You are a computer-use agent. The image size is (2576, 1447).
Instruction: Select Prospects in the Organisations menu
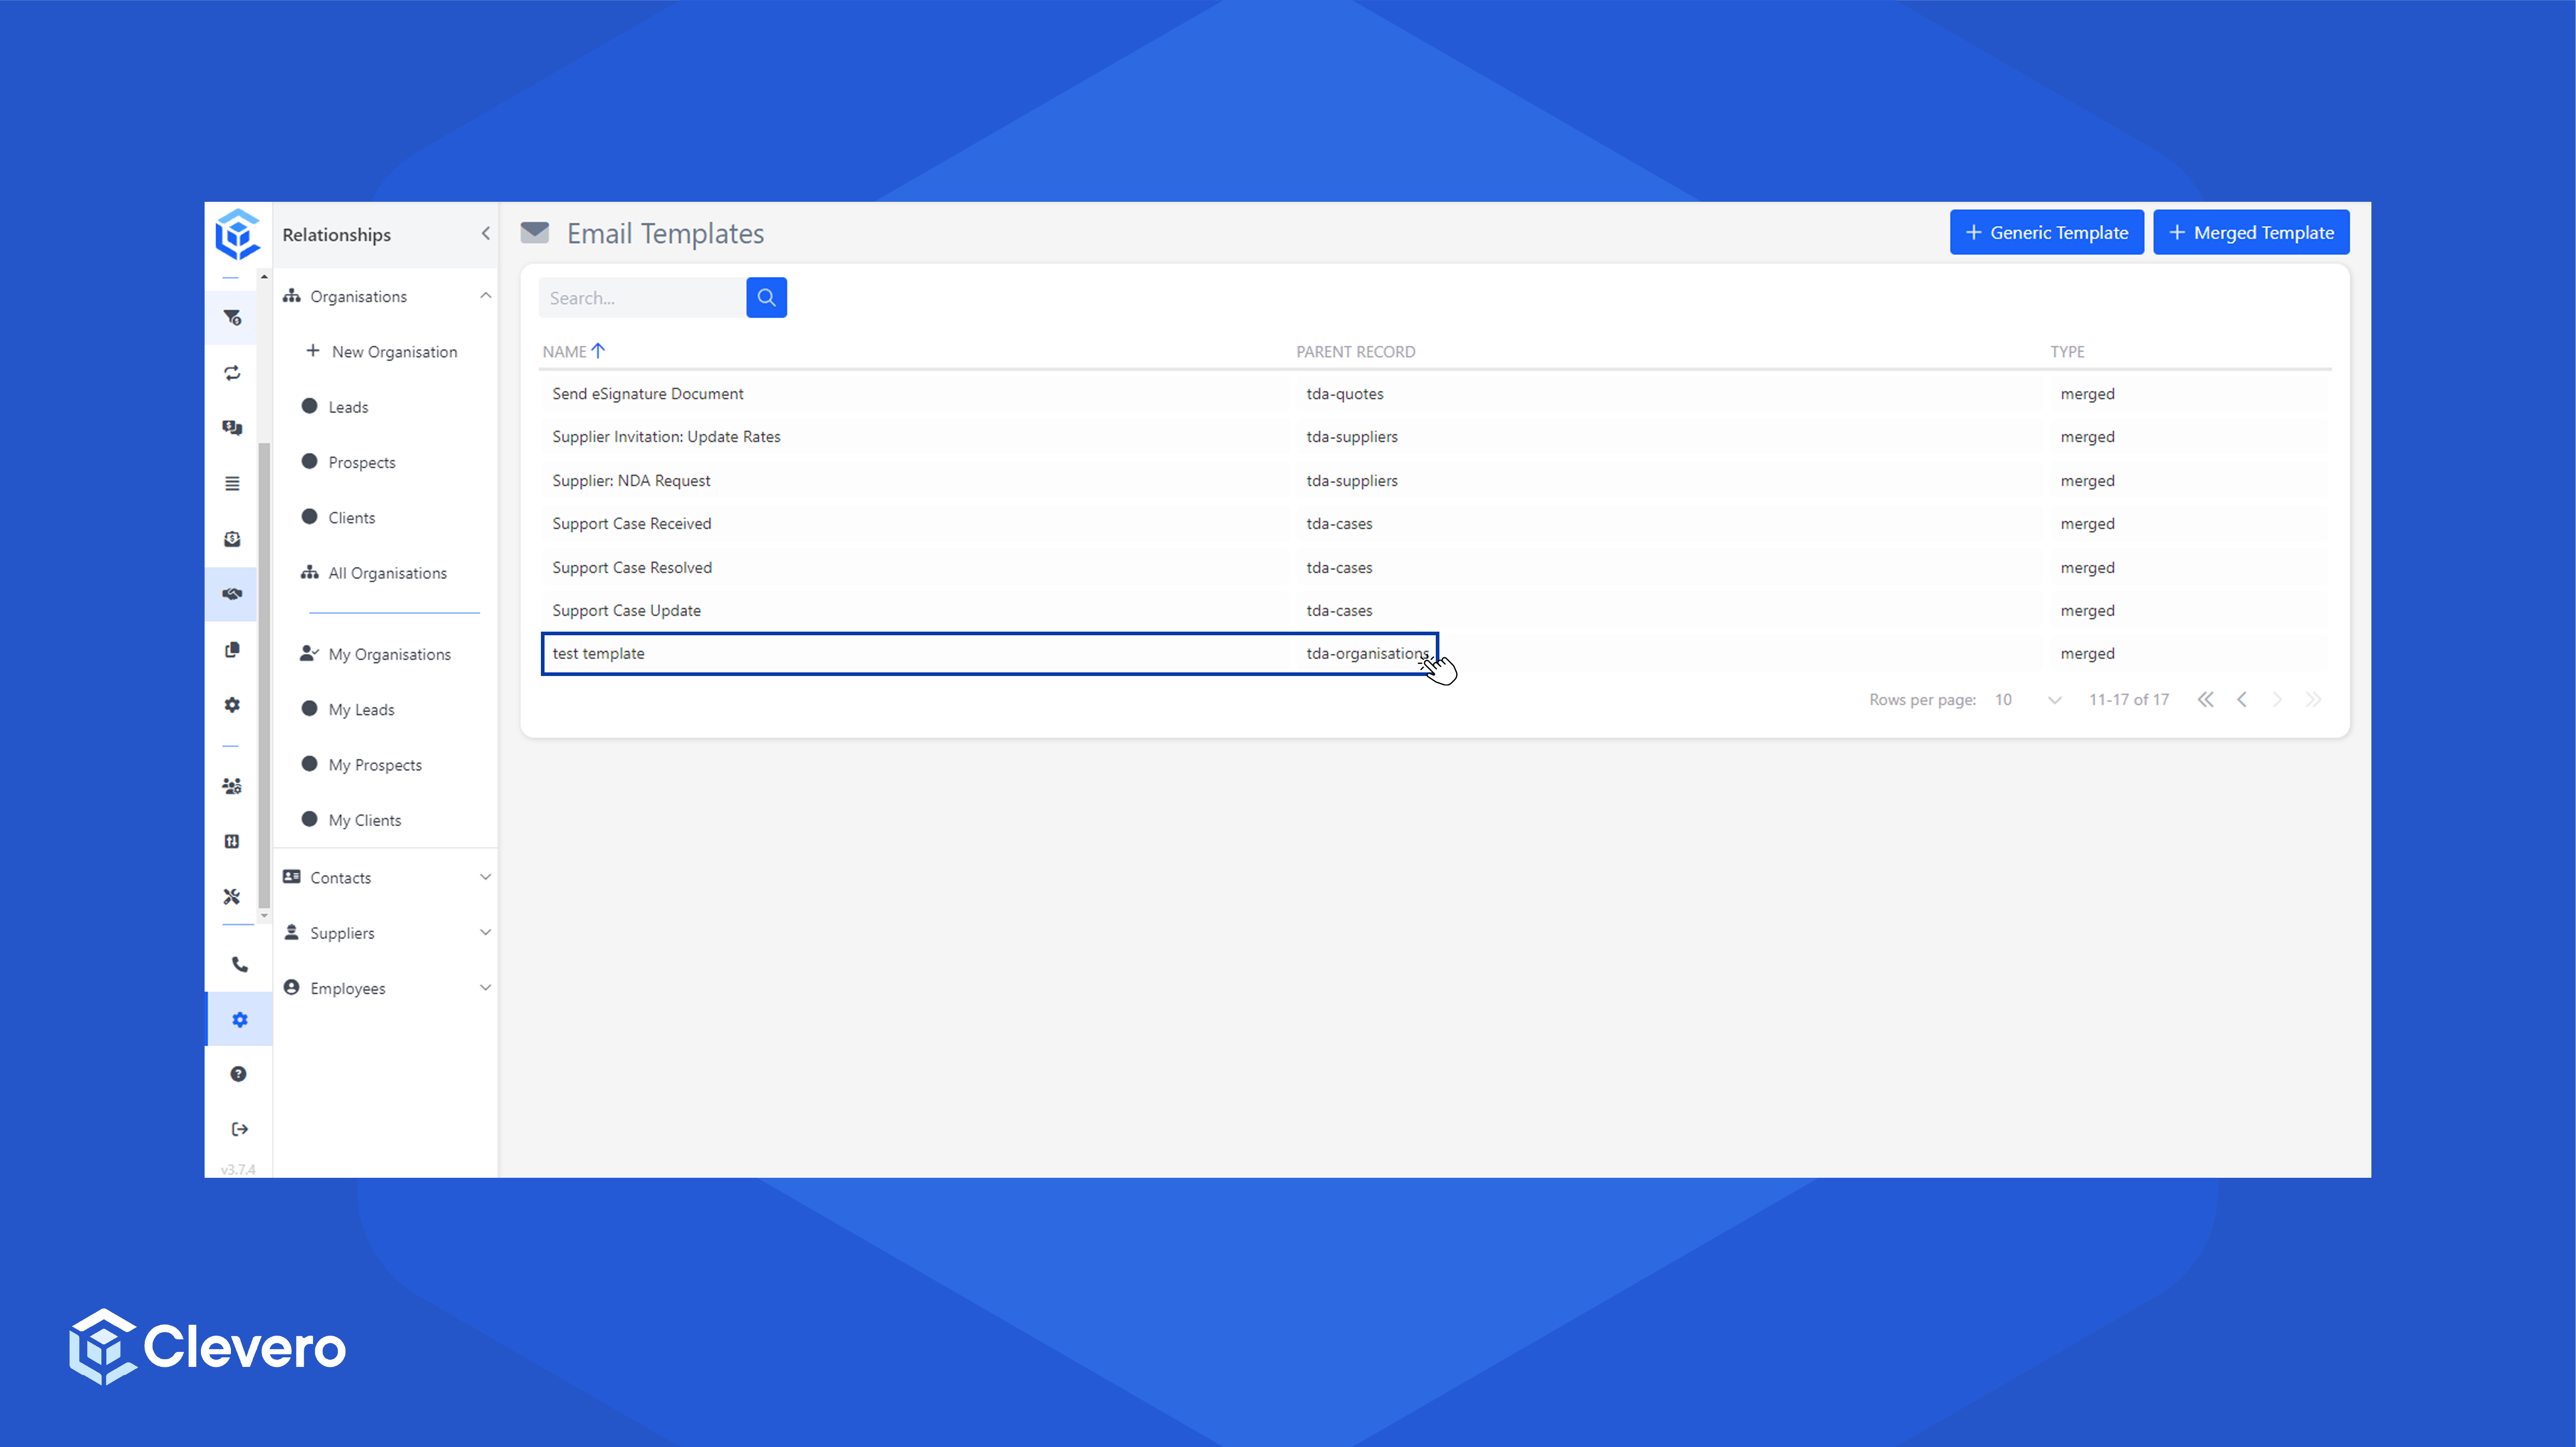pyautogui.click(x=361, y=463)
